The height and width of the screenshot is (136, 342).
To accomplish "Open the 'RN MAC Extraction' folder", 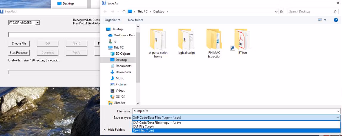I will tap(214, 40).
